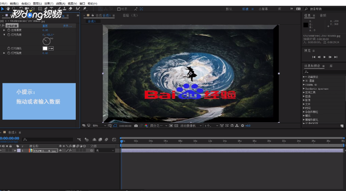The width and height of the screenshot is (346, 191).
Task: Expand the 灯光强度 property
Action: pos(4,53)
